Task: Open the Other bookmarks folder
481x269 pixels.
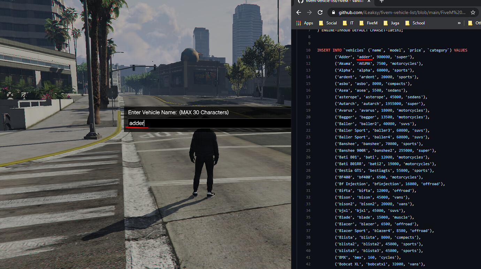Action: point(474,23)
